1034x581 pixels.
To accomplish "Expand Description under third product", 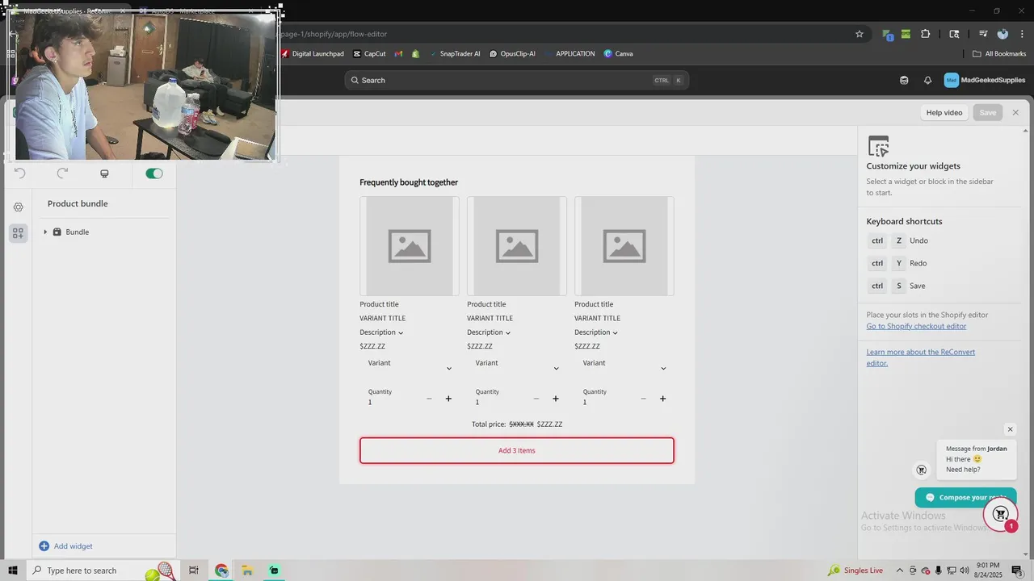I will 596,332.
